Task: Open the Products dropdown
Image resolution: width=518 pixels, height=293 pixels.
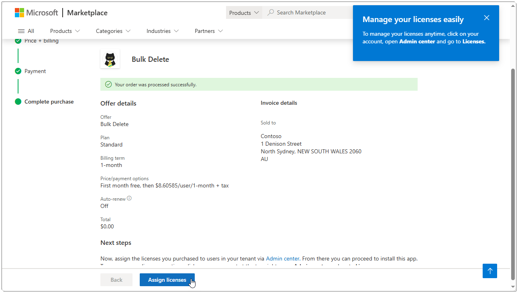Action: pos(65,31)
